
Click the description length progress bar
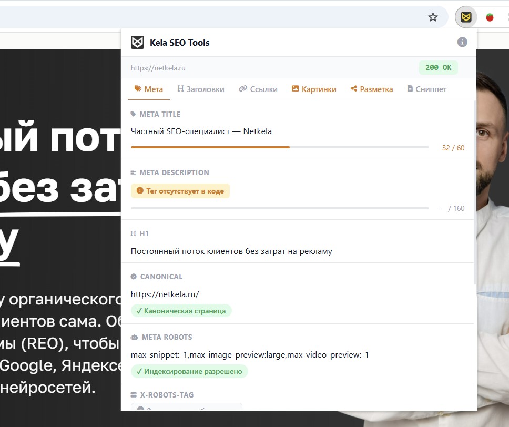[x=280, y=208]
